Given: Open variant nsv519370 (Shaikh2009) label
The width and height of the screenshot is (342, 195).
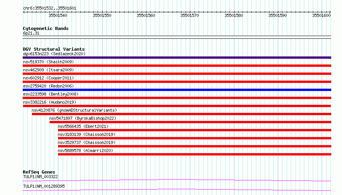Looking at the screenshot, I should tap(48, 62).
